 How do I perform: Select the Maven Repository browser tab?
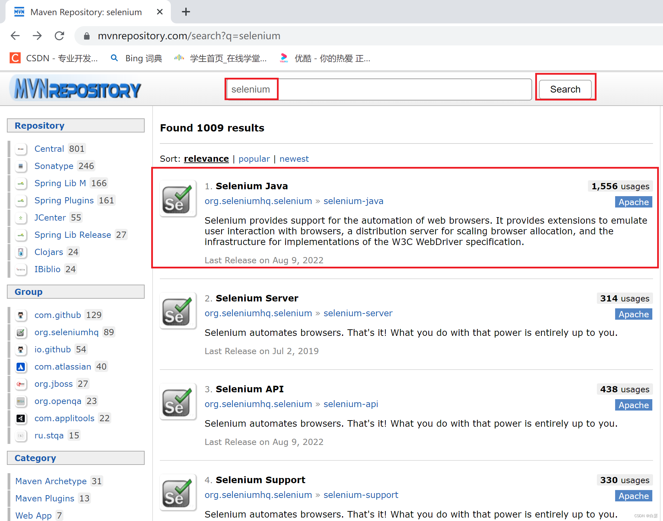pos(86,12)
